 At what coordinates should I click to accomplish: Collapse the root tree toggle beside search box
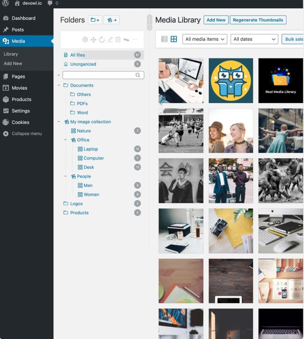pyautogui.click(x=59, y=75)
